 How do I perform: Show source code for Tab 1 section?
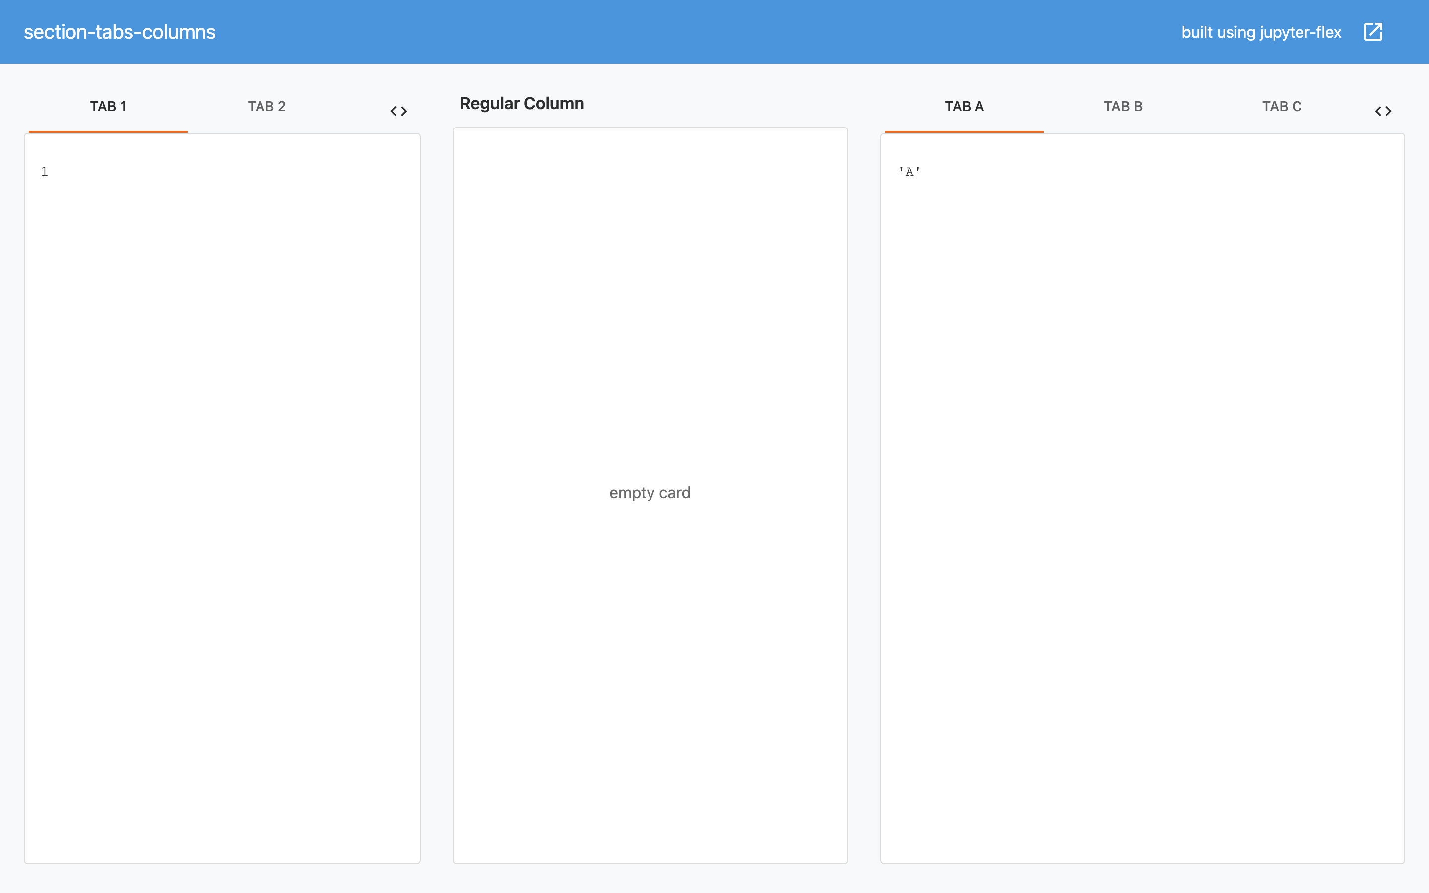(399, 111)
